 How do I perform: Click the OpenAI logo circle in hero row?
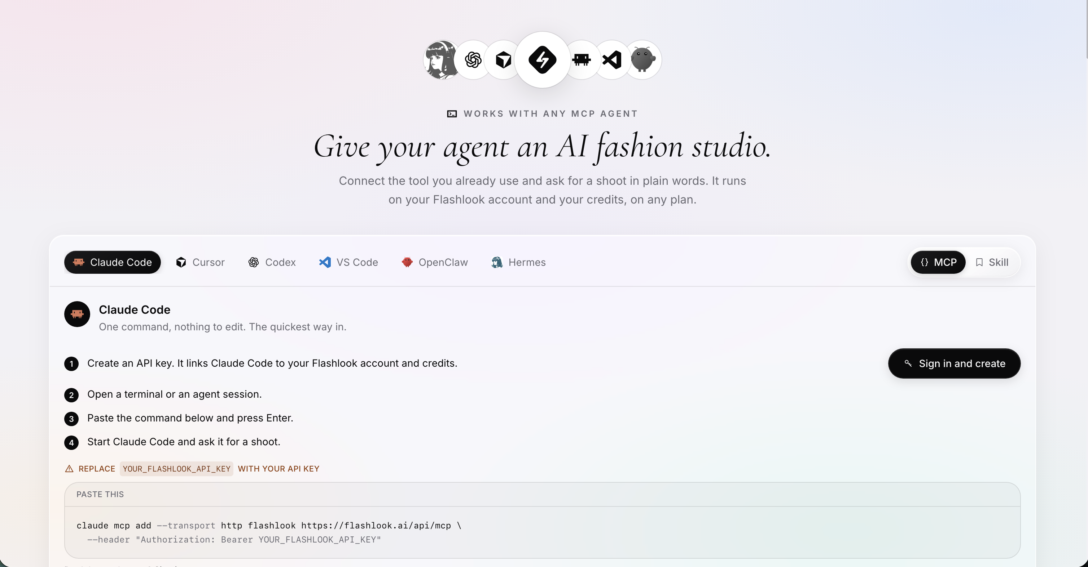pos(473,60)
